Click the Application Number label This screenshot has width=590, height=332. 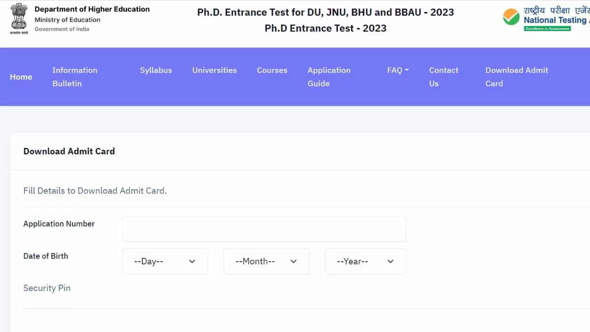59,224
